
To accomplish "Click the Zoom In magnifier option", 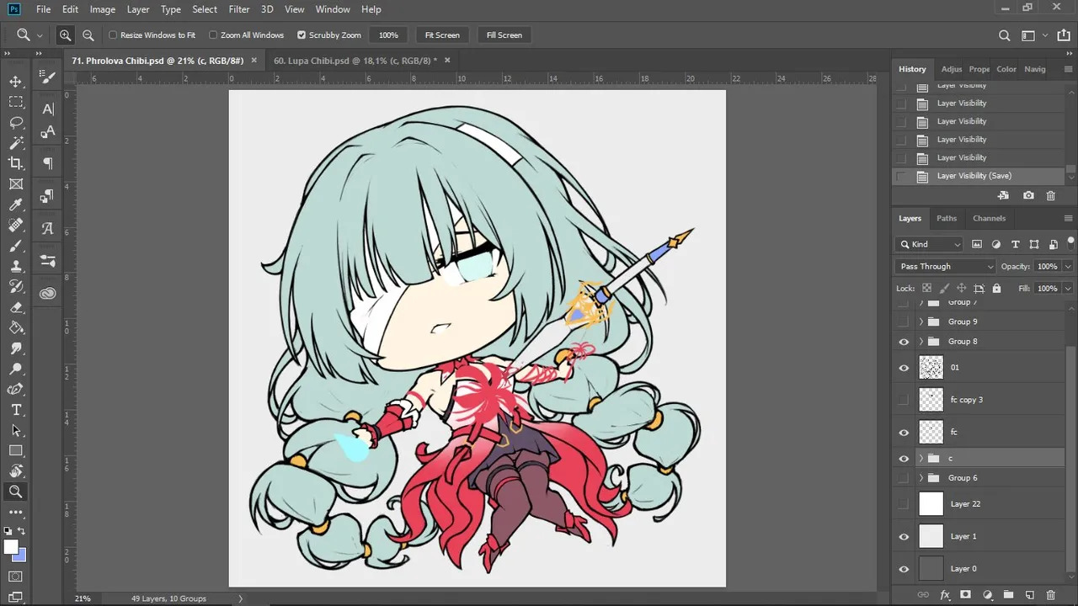I will [65, 35].
